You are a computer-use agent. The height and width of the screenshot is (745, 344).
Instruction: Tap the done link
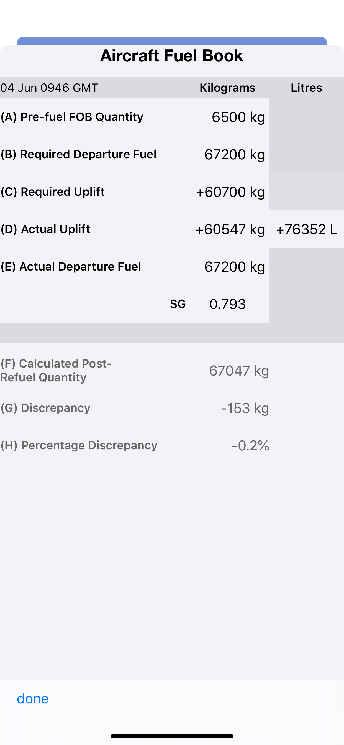point(33,699)
